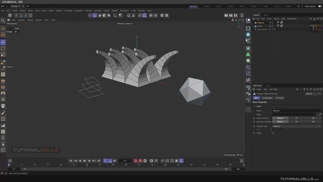Click the light icon in right palette
Screen dimensions: 323x182
click(x=248, y=100)
